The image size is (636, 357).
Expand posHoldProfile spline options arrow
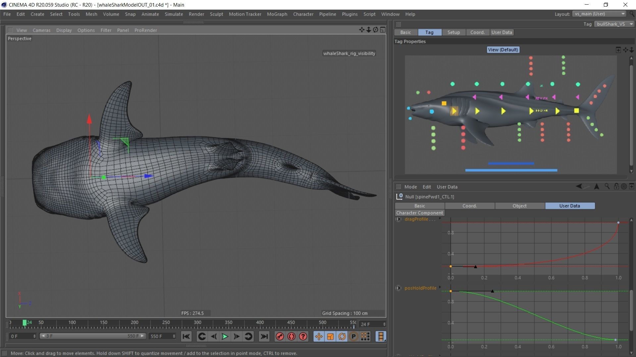tap(440, 288)
